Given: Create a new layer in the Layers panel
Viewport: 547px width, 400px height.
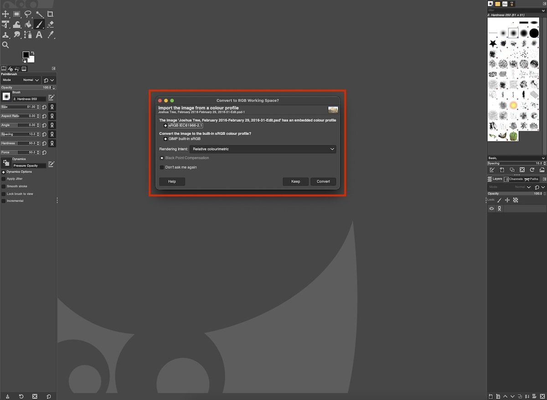Looking at the screenshot, I should (x=491, y=396).
